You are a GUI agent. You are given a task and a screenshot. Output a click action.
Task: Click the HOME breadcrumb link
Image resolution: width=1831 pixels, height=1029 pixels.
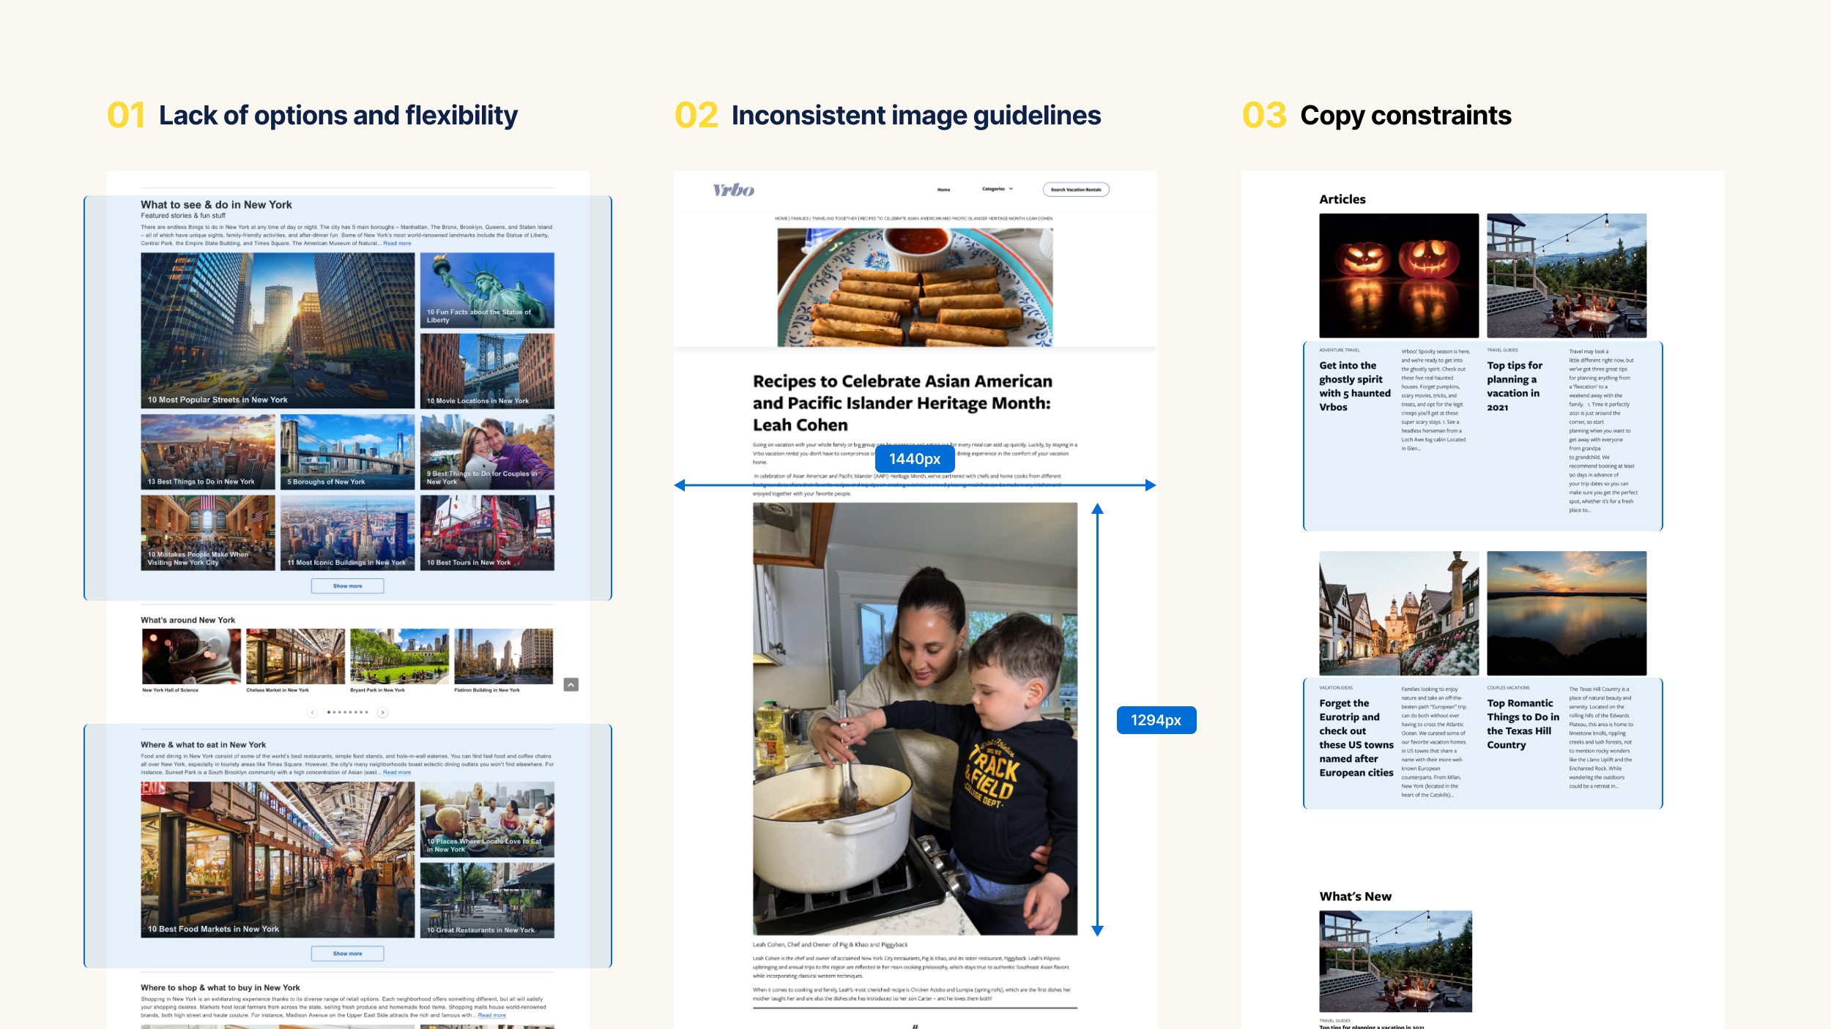tap(781, 219)
